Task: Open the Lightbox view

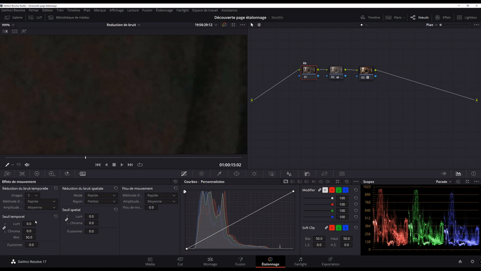Action: tap(467, 17)
